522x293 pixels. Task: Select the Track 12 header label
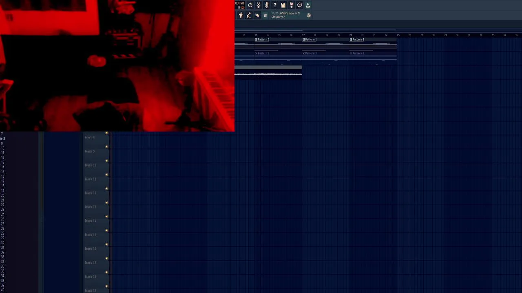pos(91,193)
